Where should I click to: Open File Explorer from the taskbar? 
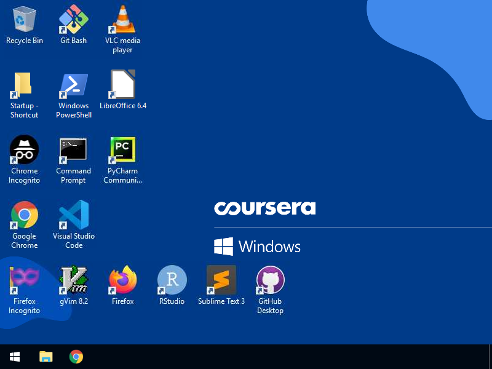click(x=46, y=357)
